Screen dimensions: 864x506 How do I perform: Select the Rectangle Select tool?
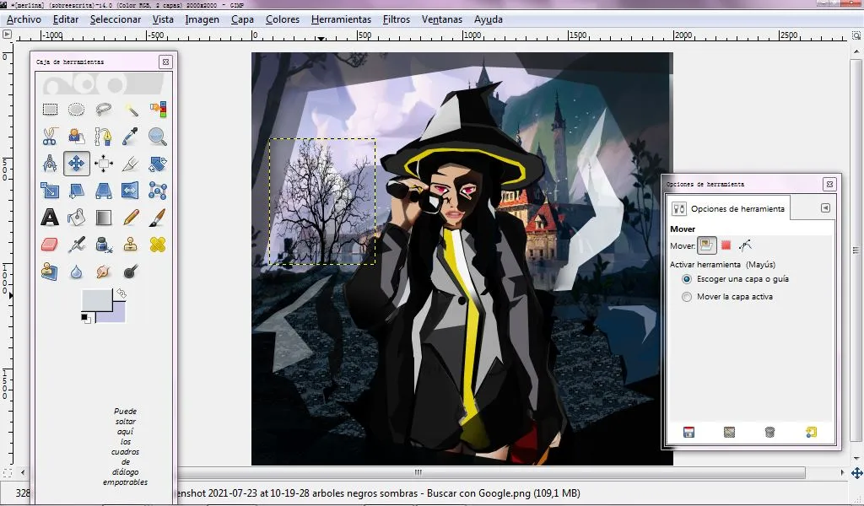pyautogui.click(x=50, y=110)
